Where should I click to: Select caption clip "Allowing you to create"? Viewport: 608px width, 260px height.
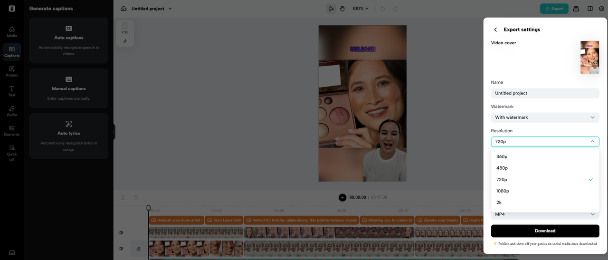(x=387, y=220)
